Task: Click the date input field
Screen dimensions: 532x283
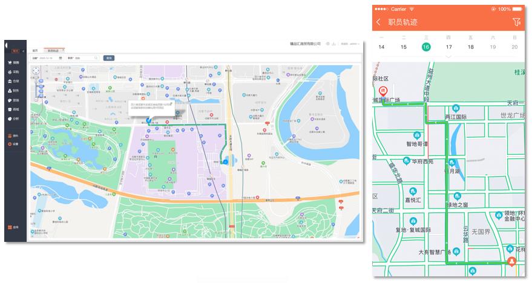Action: click(x=47, y=58)
